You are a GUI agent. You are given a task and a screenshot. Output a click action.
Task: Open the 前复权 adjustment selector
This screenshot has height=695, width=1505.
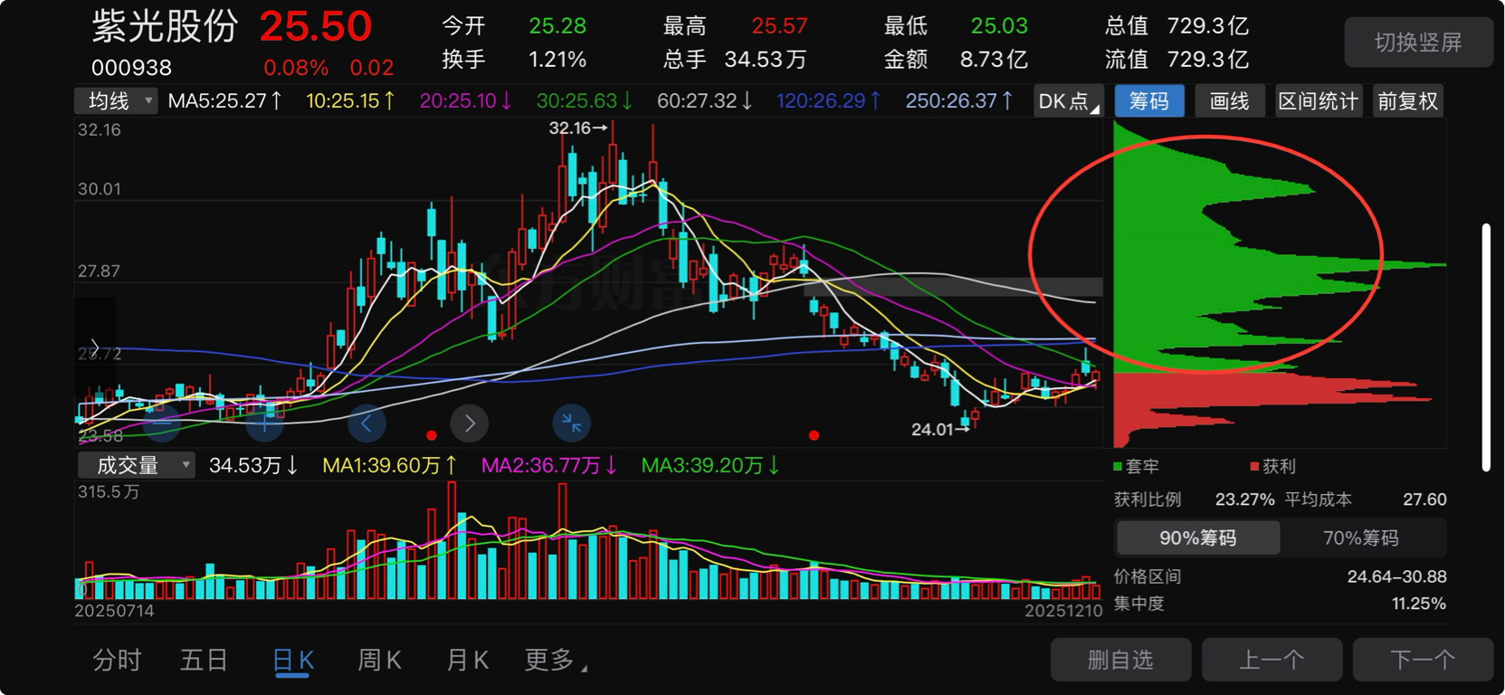(x=1407, y=100)
